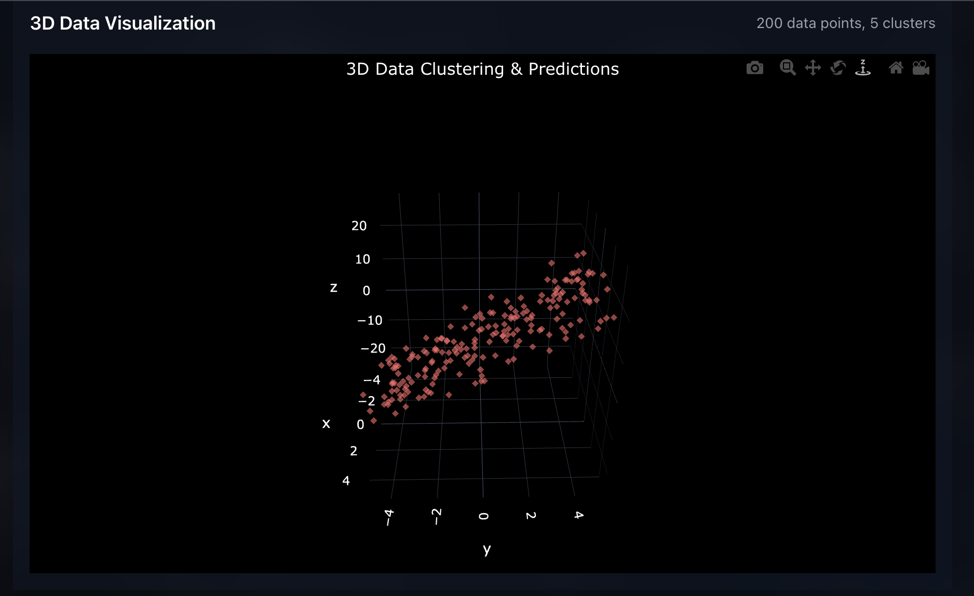The height and width of the screenshot is (596, 974).
Task: Activate the Zoom tool in the modebar
Action: click(787, 67)
